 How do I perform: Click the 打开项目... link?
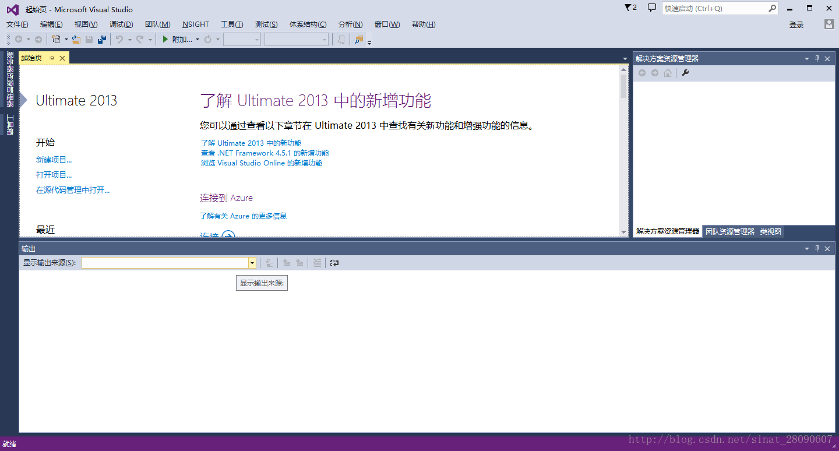pyautogui.click(x=54, y=175)
